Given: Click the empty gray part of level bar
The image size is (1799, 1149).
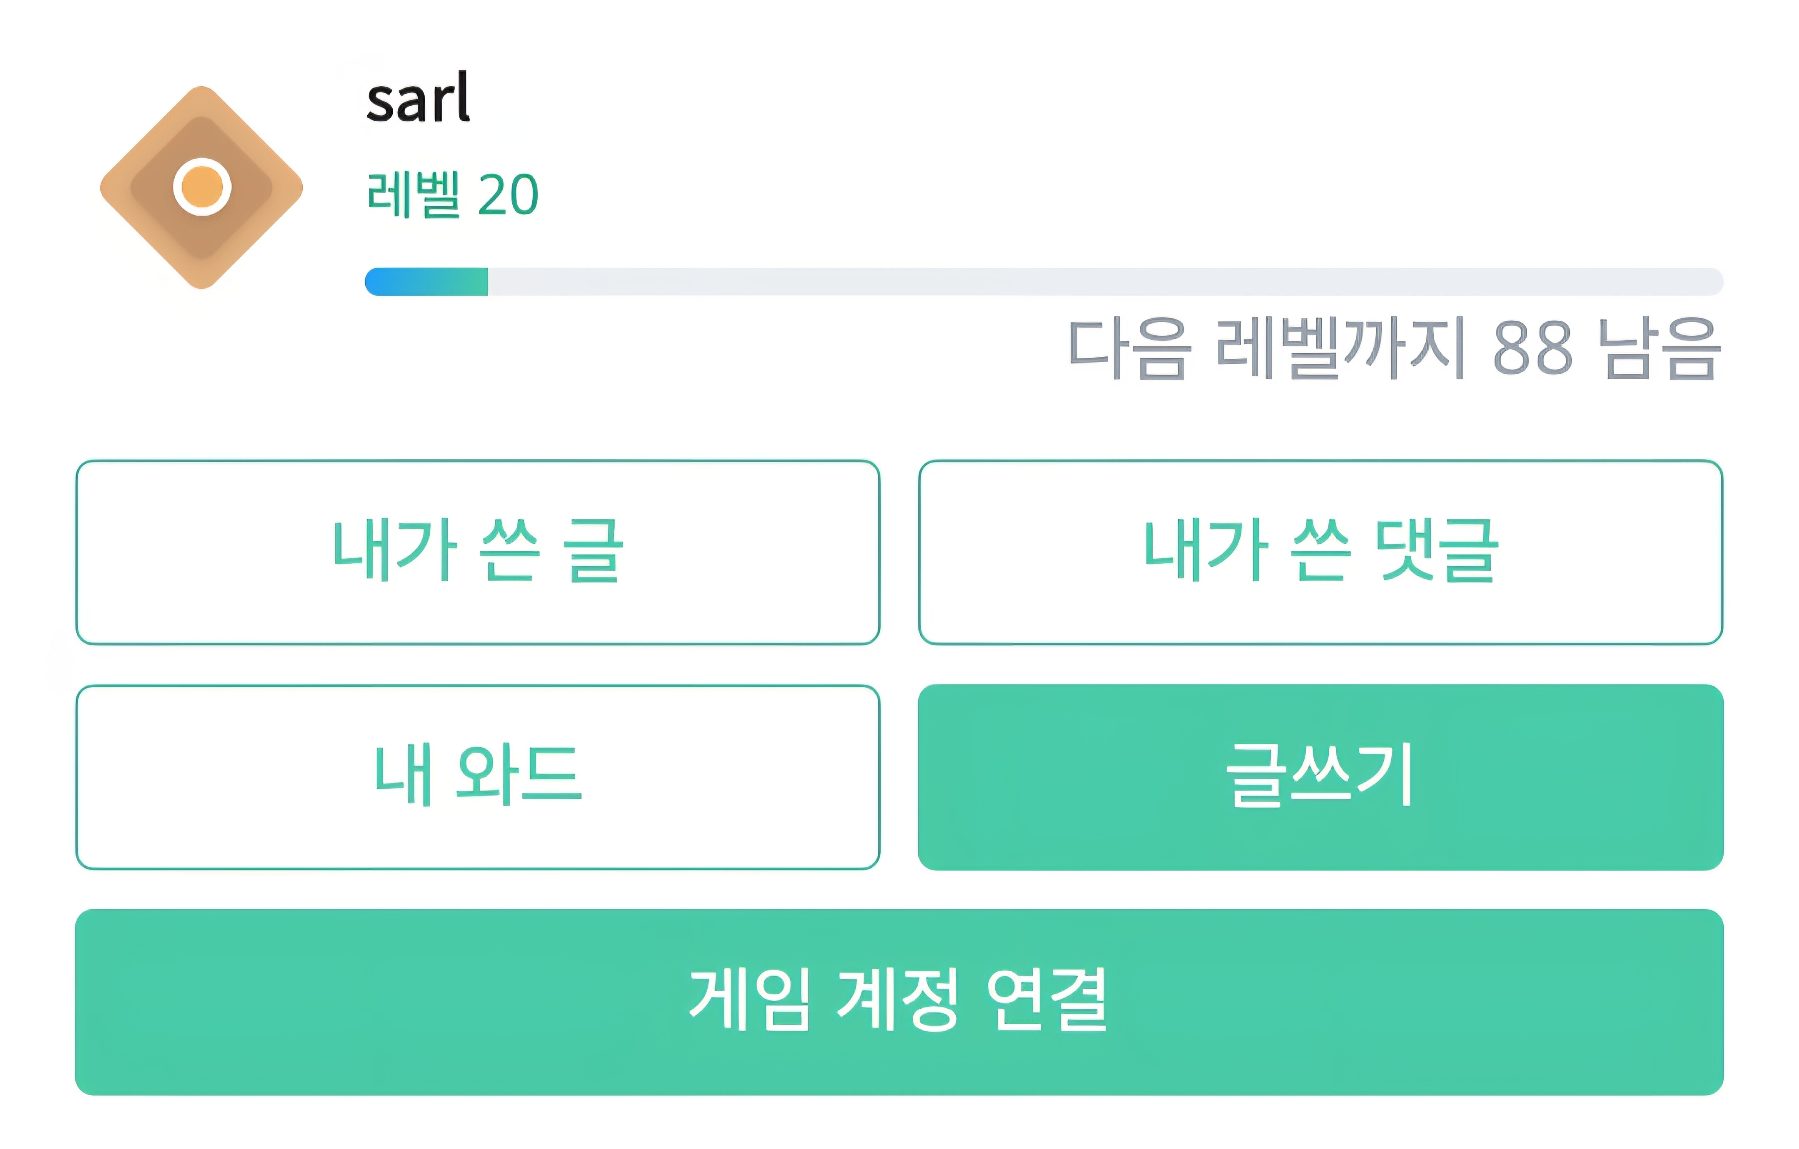Looking at the screenshot, I should [x=1106, y=282].
